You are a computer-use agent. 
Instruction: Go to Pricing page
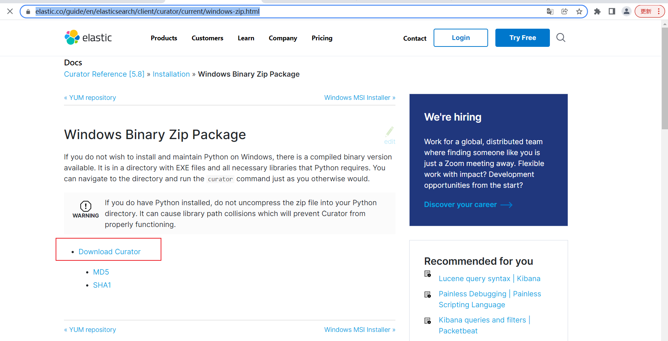[x=322, y=38]
